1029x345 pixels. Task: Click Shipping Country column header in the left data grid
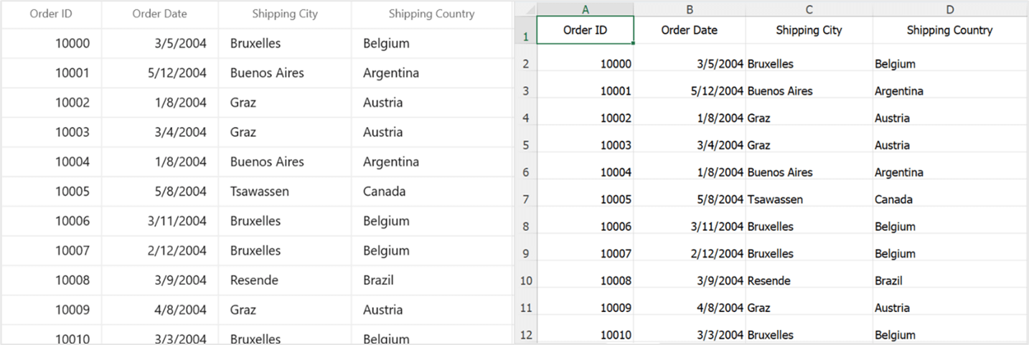coord(431,14)
